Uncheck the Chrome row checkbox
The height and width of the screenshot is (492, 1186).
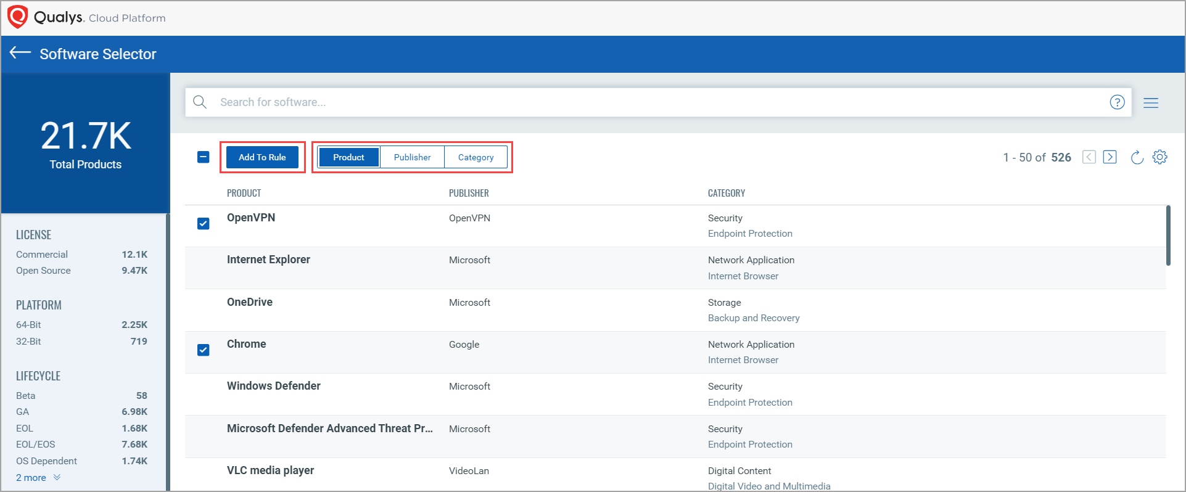(x=204, y=350)
